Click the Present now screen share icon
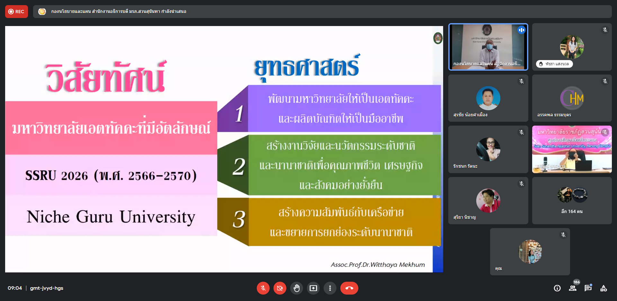The image size is (617, 301). coord(313,288)
